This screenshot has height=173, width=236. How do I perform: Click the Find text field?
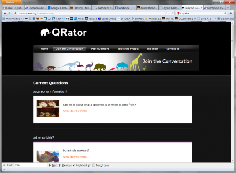coord(30,165)
